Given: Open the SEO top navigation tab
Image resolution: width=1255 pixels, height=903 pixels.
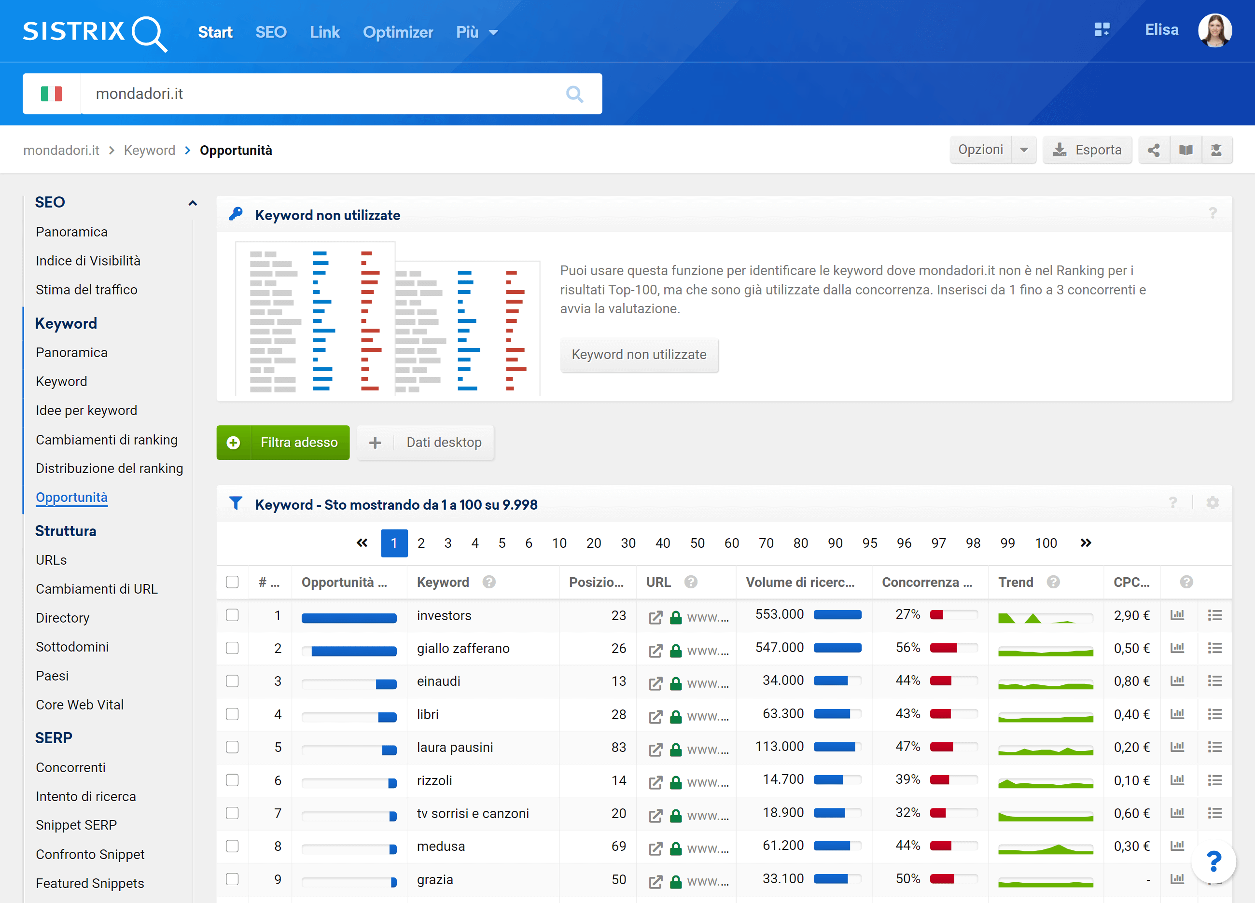Looking at the screenshot, I should 271,32.
